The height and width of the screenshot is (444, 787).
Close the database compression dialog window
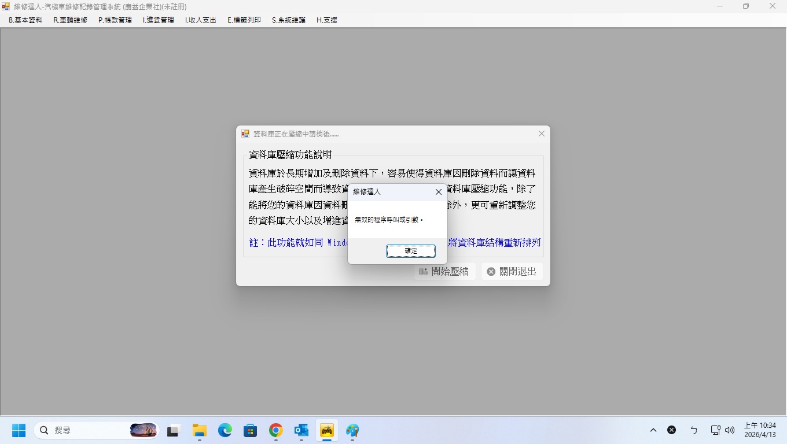coord(541,134)
